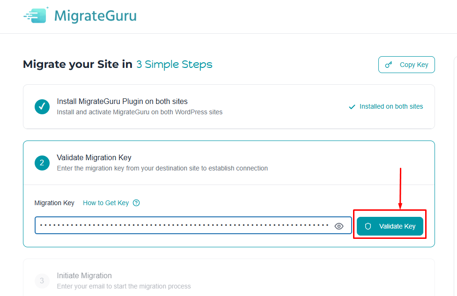Select Install MigrateGuru Plugin on both sites heading
Viewport: 457px width, 296px height.
[x=122, y=102]
